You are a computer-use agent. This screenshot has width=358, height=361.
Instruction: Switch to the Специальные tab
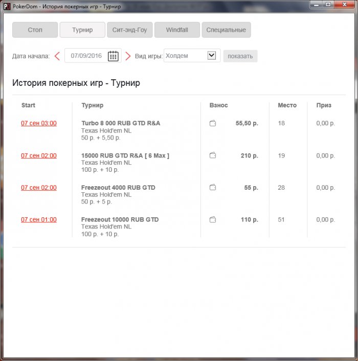click(227, 30)
